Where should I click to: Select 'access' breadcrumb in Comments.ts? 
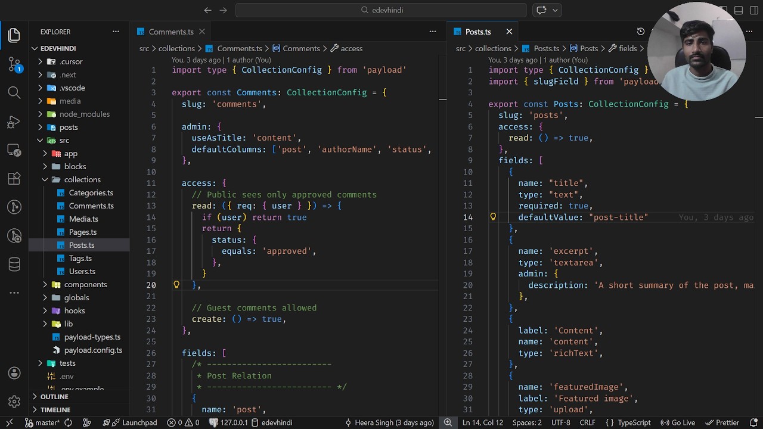coord(346,48)
